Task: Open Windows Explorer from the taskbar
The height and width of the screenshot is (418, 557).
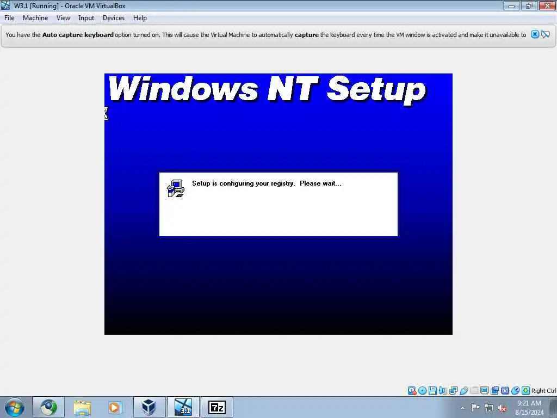Action: (83, 407)
